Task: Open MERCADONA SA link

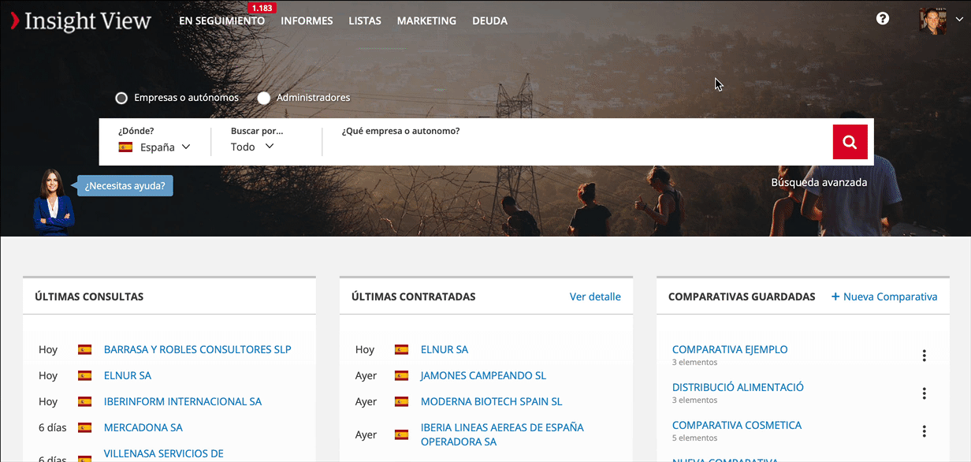Action: (x=143, y=427)
